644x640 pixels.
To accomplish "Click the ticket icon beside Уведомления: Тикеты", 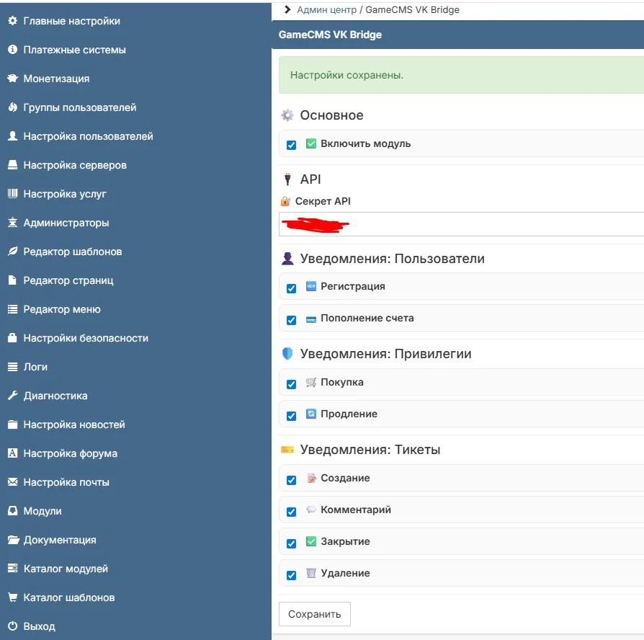I will tap(287, 449).
